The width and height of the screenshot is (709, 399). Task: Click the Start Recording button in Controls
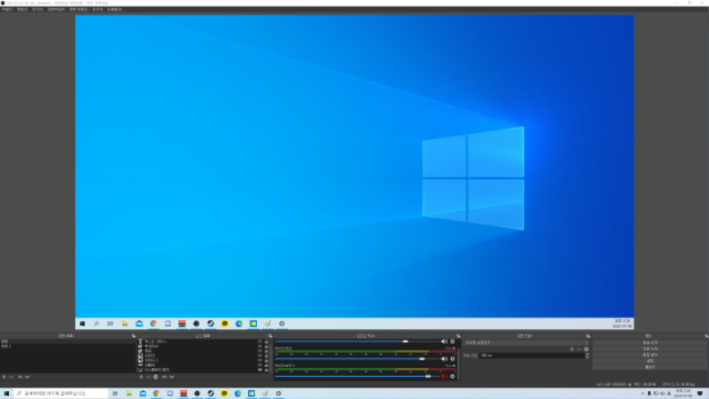click(x=650, y=348)
